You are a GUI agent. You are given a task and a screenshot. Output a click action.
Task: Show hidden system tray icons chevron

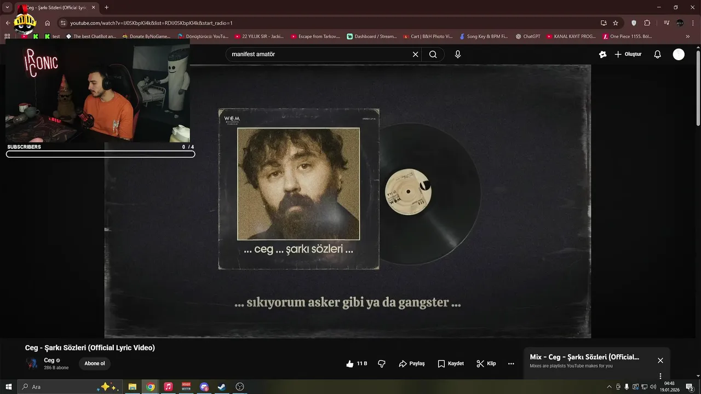[x=609, y=387]
